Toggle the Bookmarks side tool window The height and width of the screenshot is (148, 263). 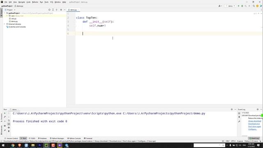point(1,130)
